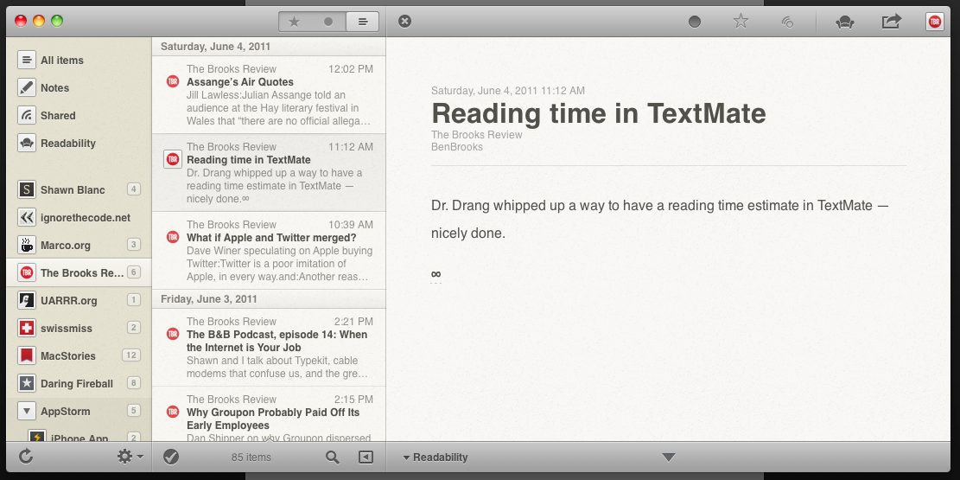Open Assange's Air Quotes article
This screenshot has width=960, height=480.
[x=269, y=95]
